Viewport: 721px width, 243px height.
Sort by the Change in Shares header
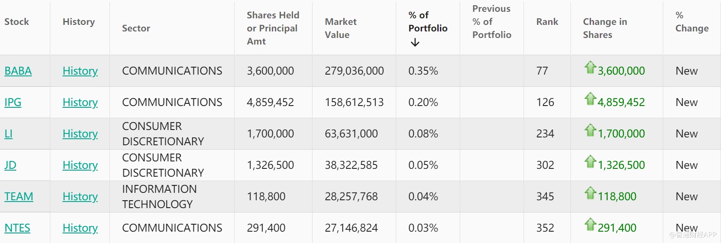coord(605,28)
